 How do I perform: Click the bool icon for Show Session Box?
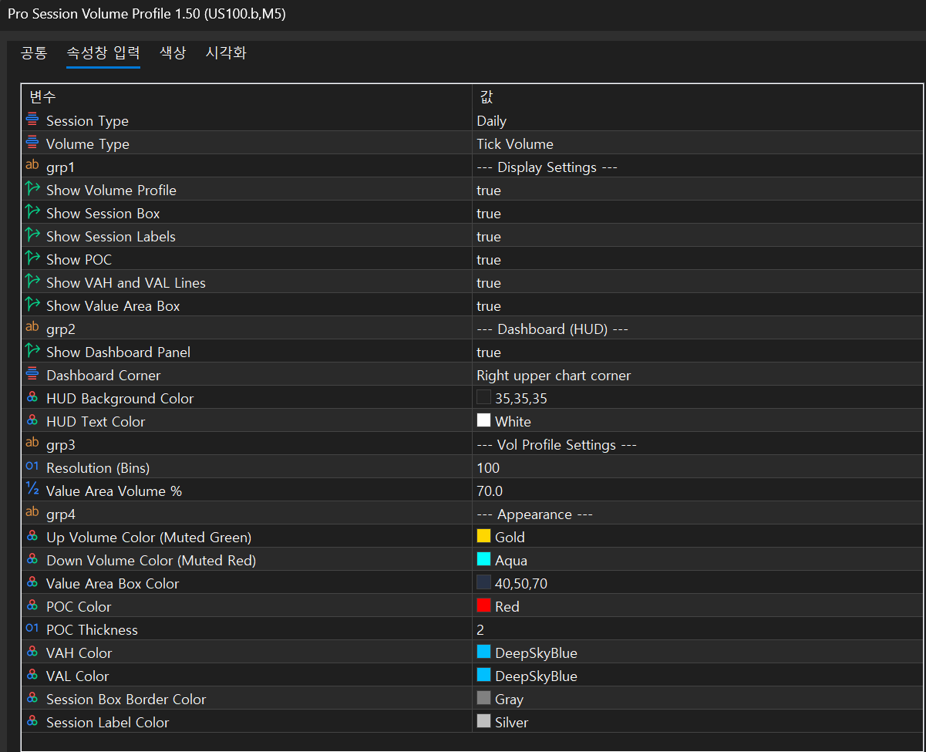point(32,212)
